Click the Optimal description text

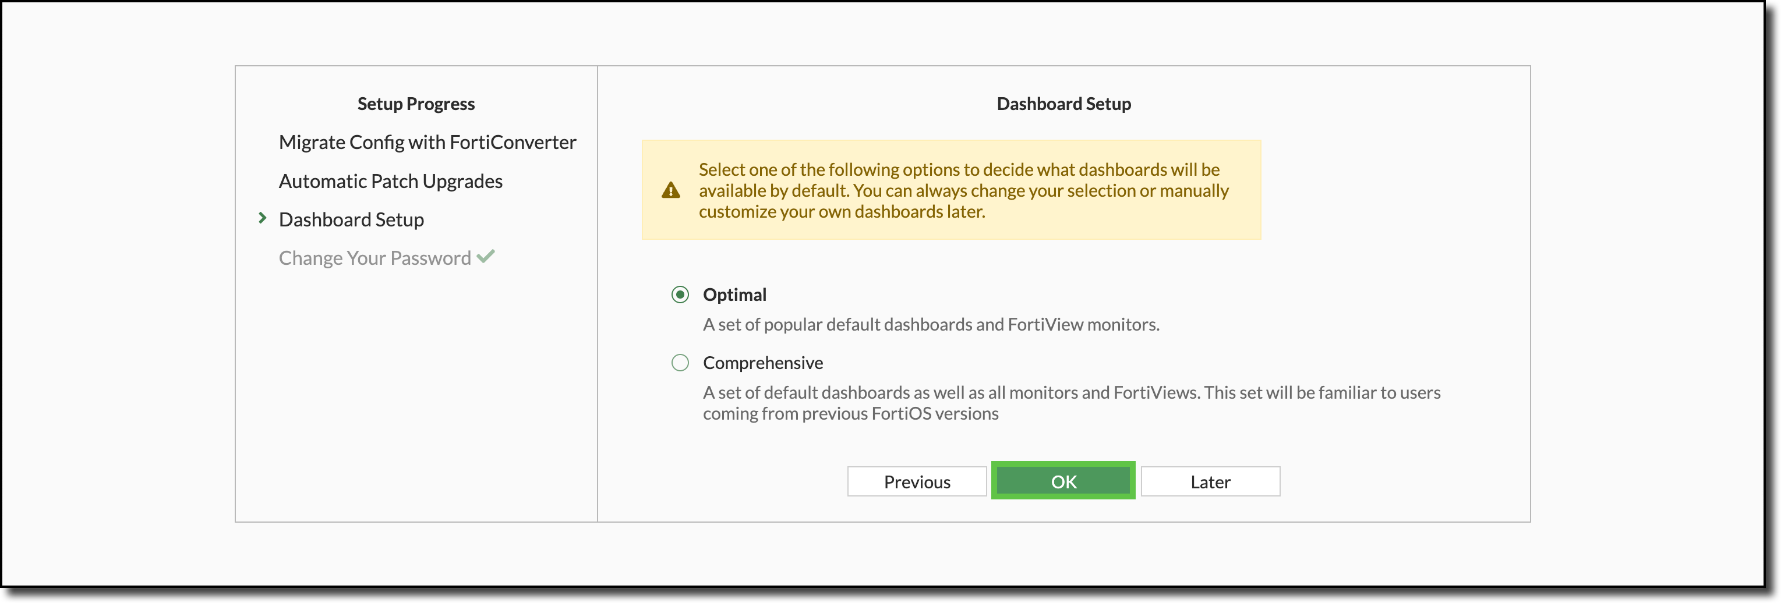point(931,323)
